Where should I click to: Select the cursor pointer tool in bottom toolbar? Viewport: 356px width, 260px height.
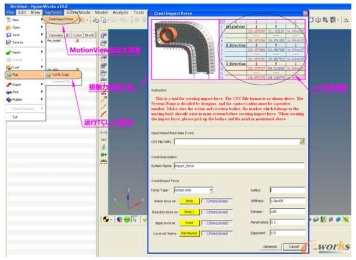(135, 219)
